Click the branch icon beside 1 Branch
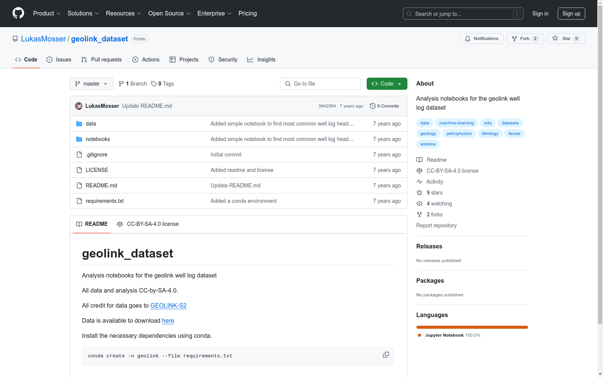The image size is (603, 377). click(x=121, y=84)
